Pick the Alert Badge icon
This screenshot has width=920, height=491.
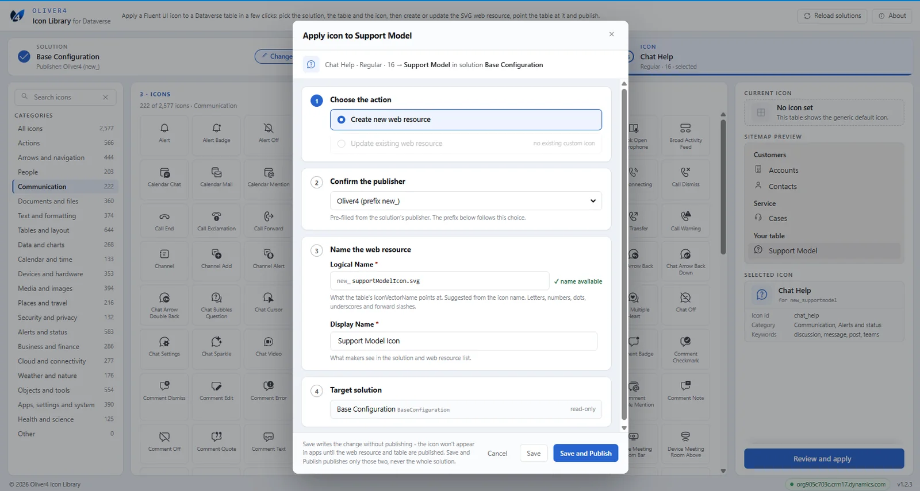click(216, 136)
